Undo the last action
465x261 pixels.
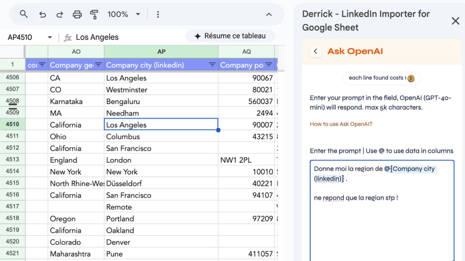point(43,14)
